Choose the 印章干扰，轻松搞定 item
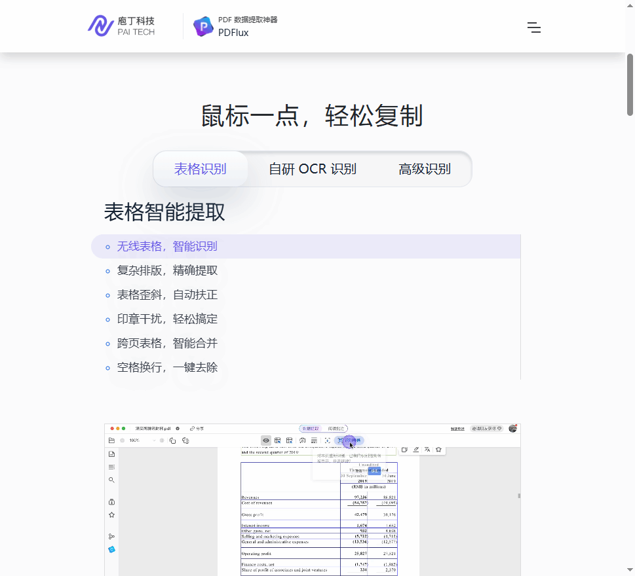 pyautogui.click(x=167, y=319)
